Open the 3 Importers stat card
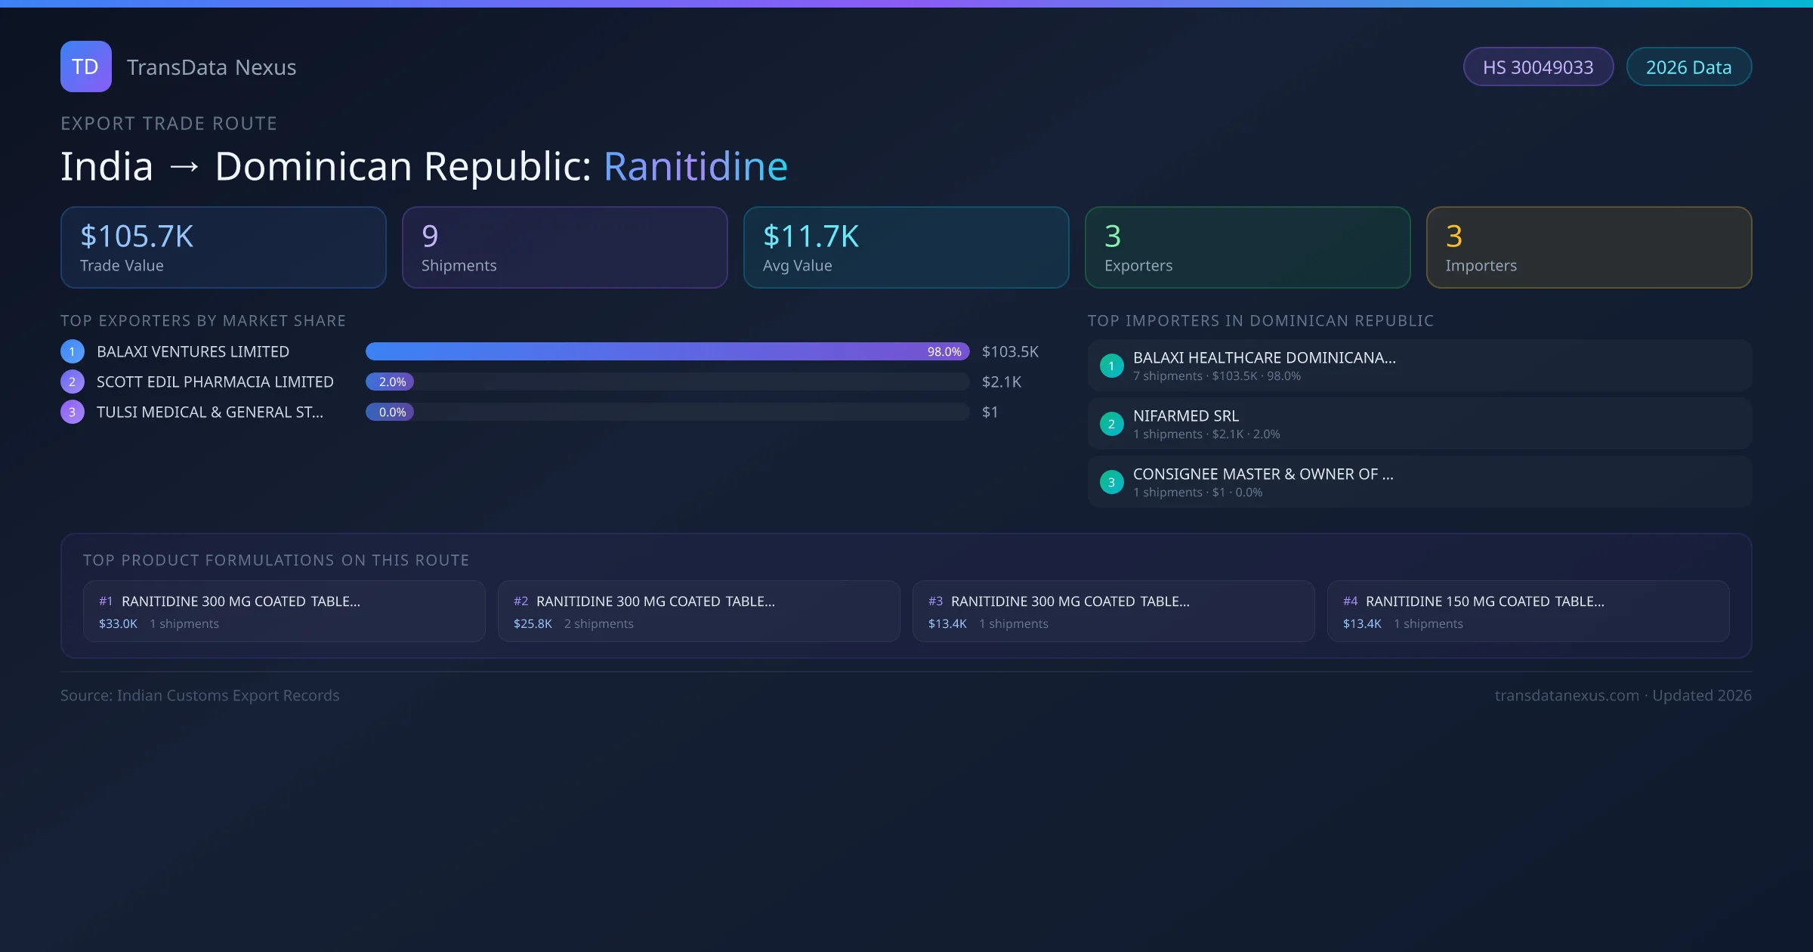This screenshot has width=1813, height=952. [1589, 248]
